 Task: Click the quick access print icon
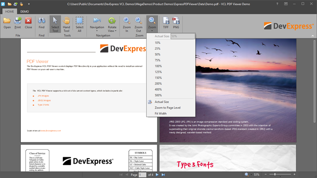pyautogui.click(x=15, y=4)
